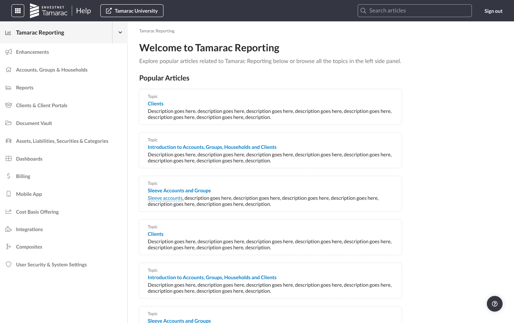514x323 pixels.
Task: Select the Document Vault folder icon
Action: 8,123
